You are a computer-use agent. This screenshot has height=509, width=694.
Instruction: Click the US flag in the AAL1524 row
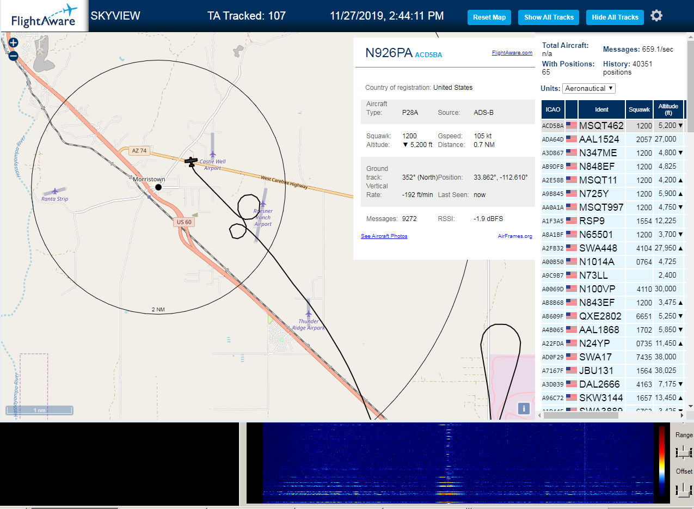click(x=571, y=139)
